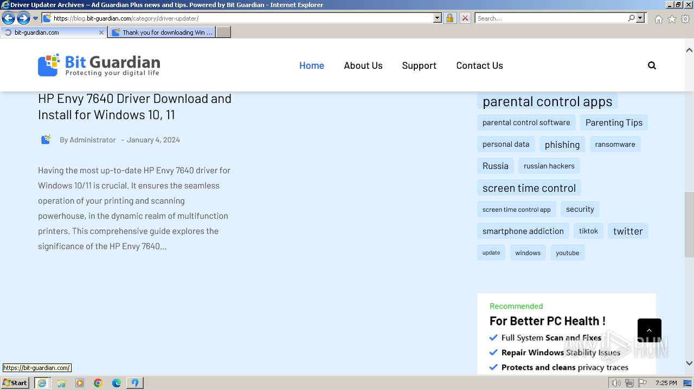
Task: Click the browser Home icon
Action: coord(658,19)
